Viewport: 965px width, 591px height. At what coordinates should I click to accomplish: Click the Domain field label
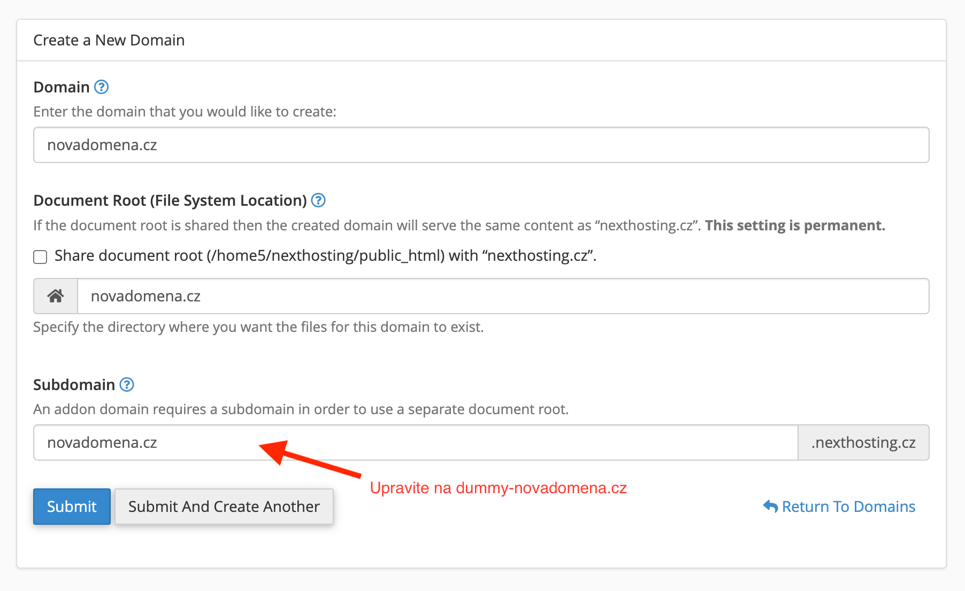click(x=62, y=87)
